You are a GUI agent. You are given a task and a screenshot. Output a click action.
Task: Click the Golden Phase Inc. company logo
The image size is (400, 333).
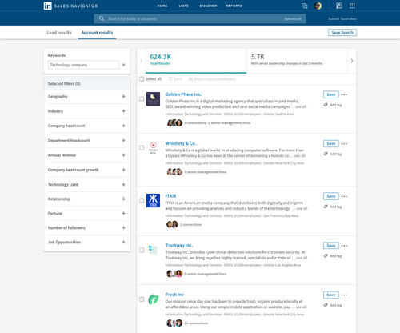pos(153,98)
